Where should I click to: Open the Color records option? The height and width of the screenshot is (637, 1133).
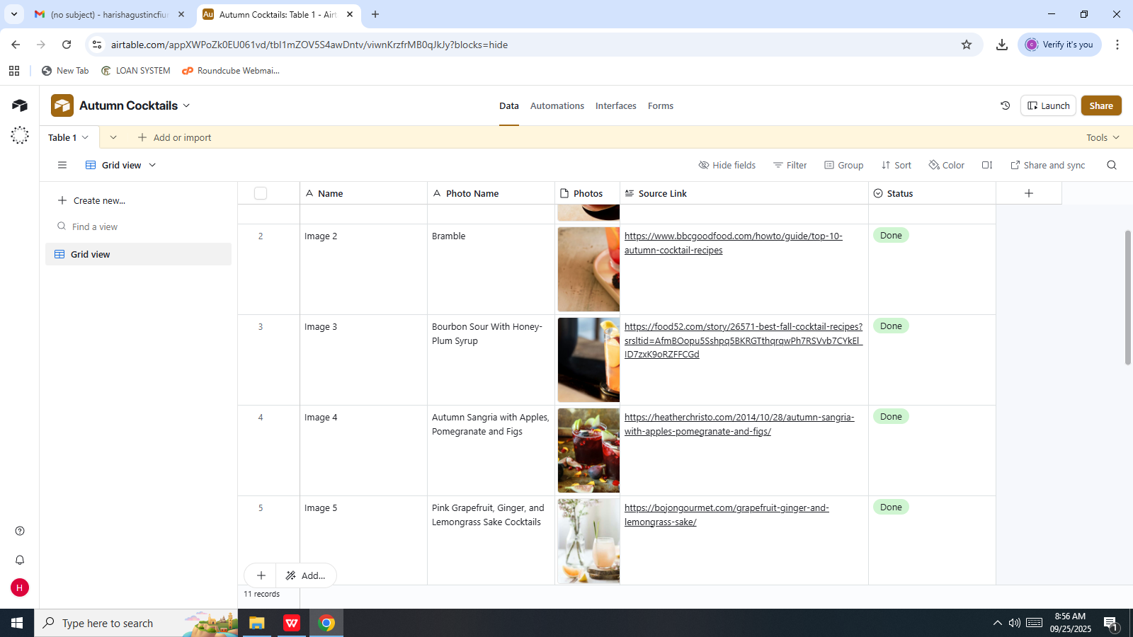(x=946, y=165)
